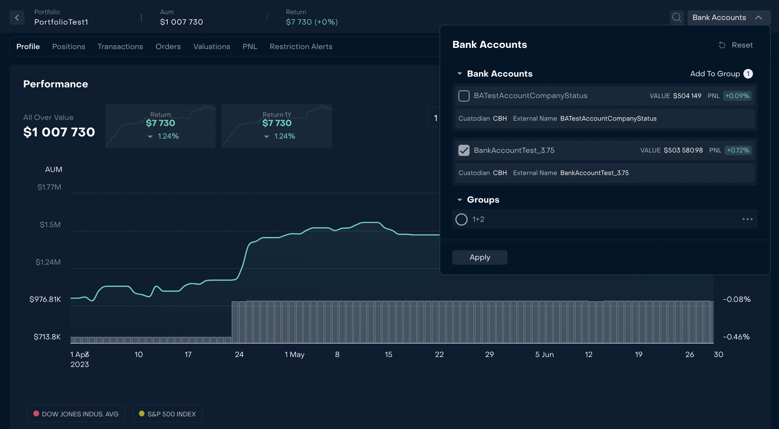The width and height of the screenshot is (779, 429).
Task: Collapse the Groups section triangle
Action: 460,200
